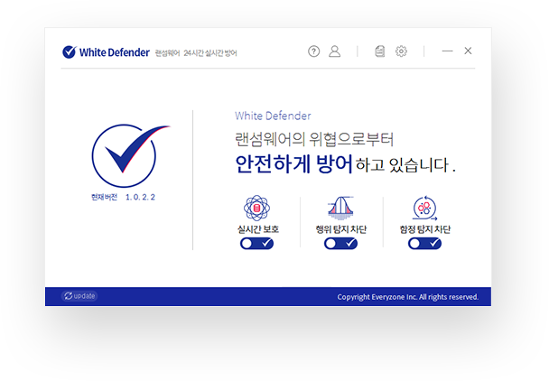Minimize the White Defender window
This screenshot has width=549, height=381.
[448, 51]
